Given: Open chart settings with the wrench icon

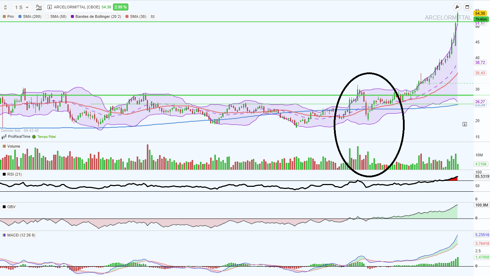Looking at the screenshot, I should tap(457, 7).
